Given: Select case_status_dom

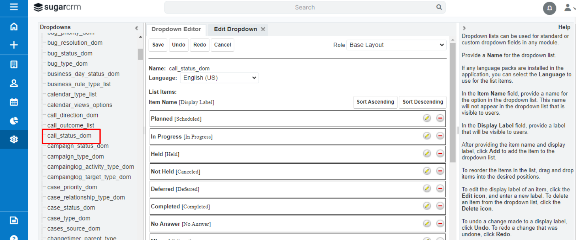Looking at the screenshot, I should pyautogui.click(x=71, y=208).
